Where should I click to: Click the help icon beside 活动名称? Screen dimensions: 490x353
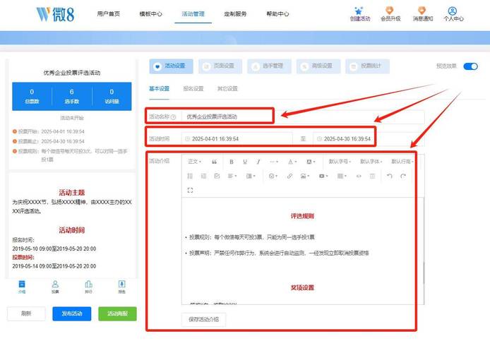click(174, 116)
